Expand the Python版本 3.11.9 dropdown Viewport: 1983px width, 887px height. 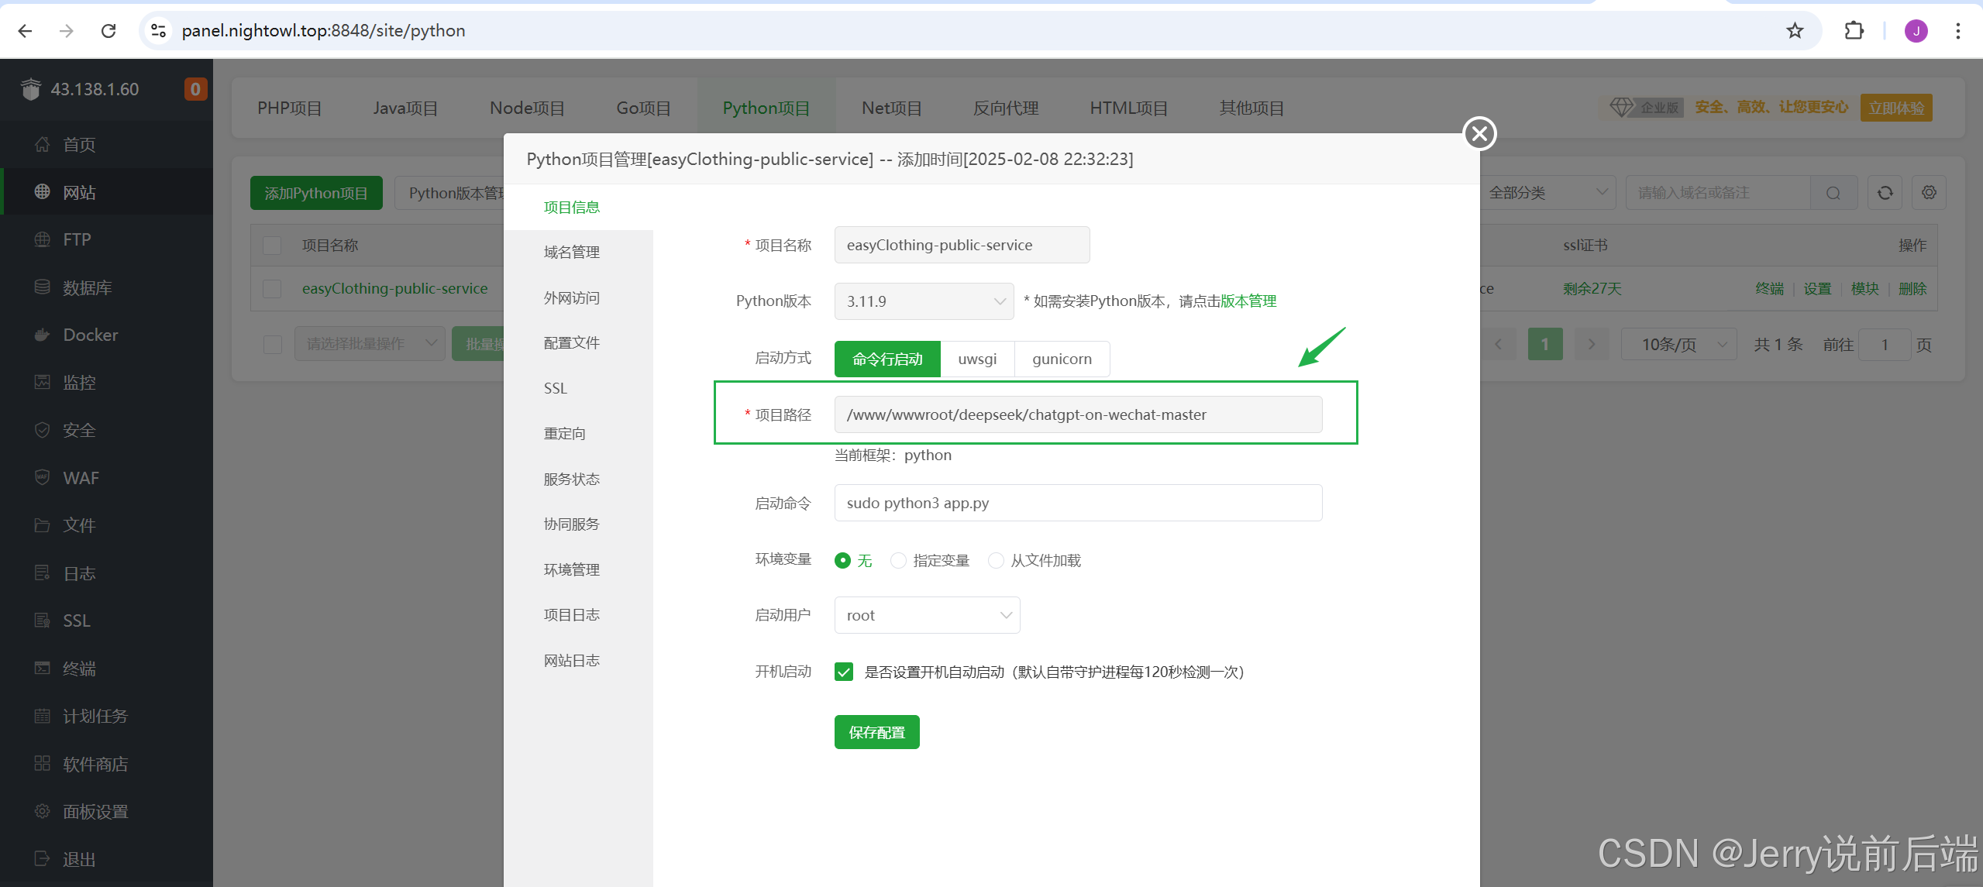924,301
